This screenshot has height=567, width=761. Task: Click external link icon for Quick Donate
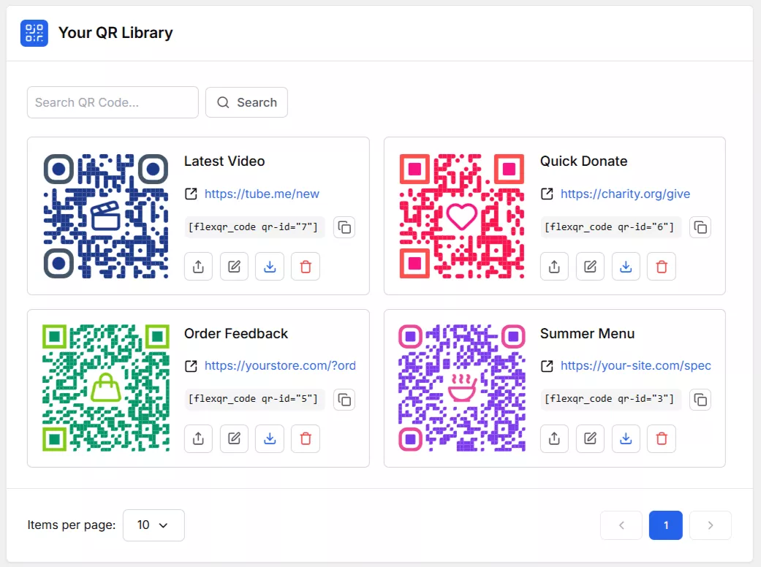[547, 194]
